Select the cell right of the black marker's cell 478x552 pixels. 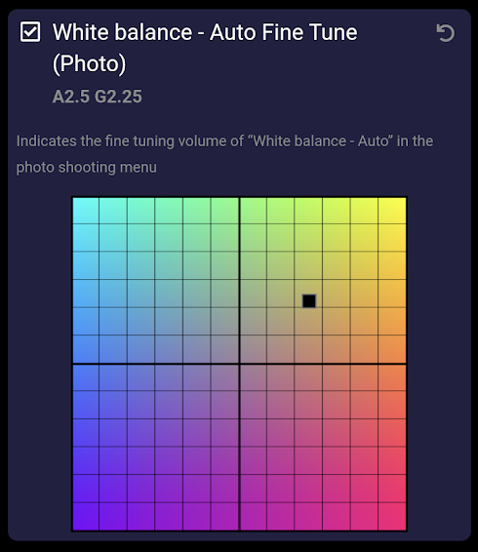[x=336, y=294]
